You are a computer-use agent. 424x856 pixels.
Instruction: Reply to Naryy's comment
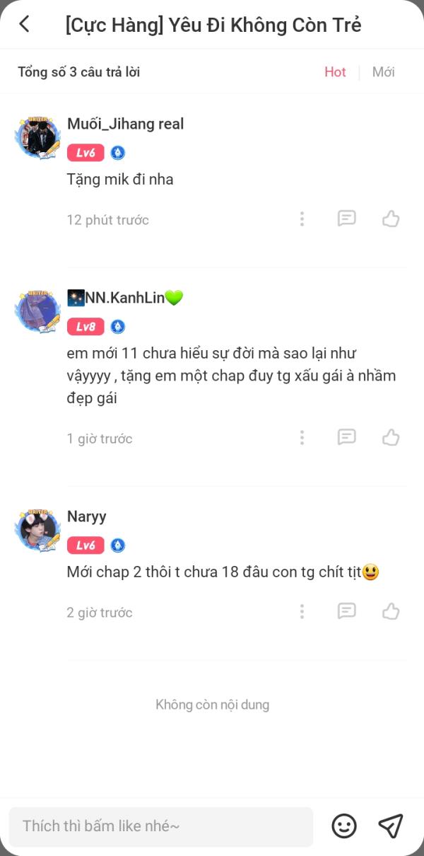tap(346, 611)
